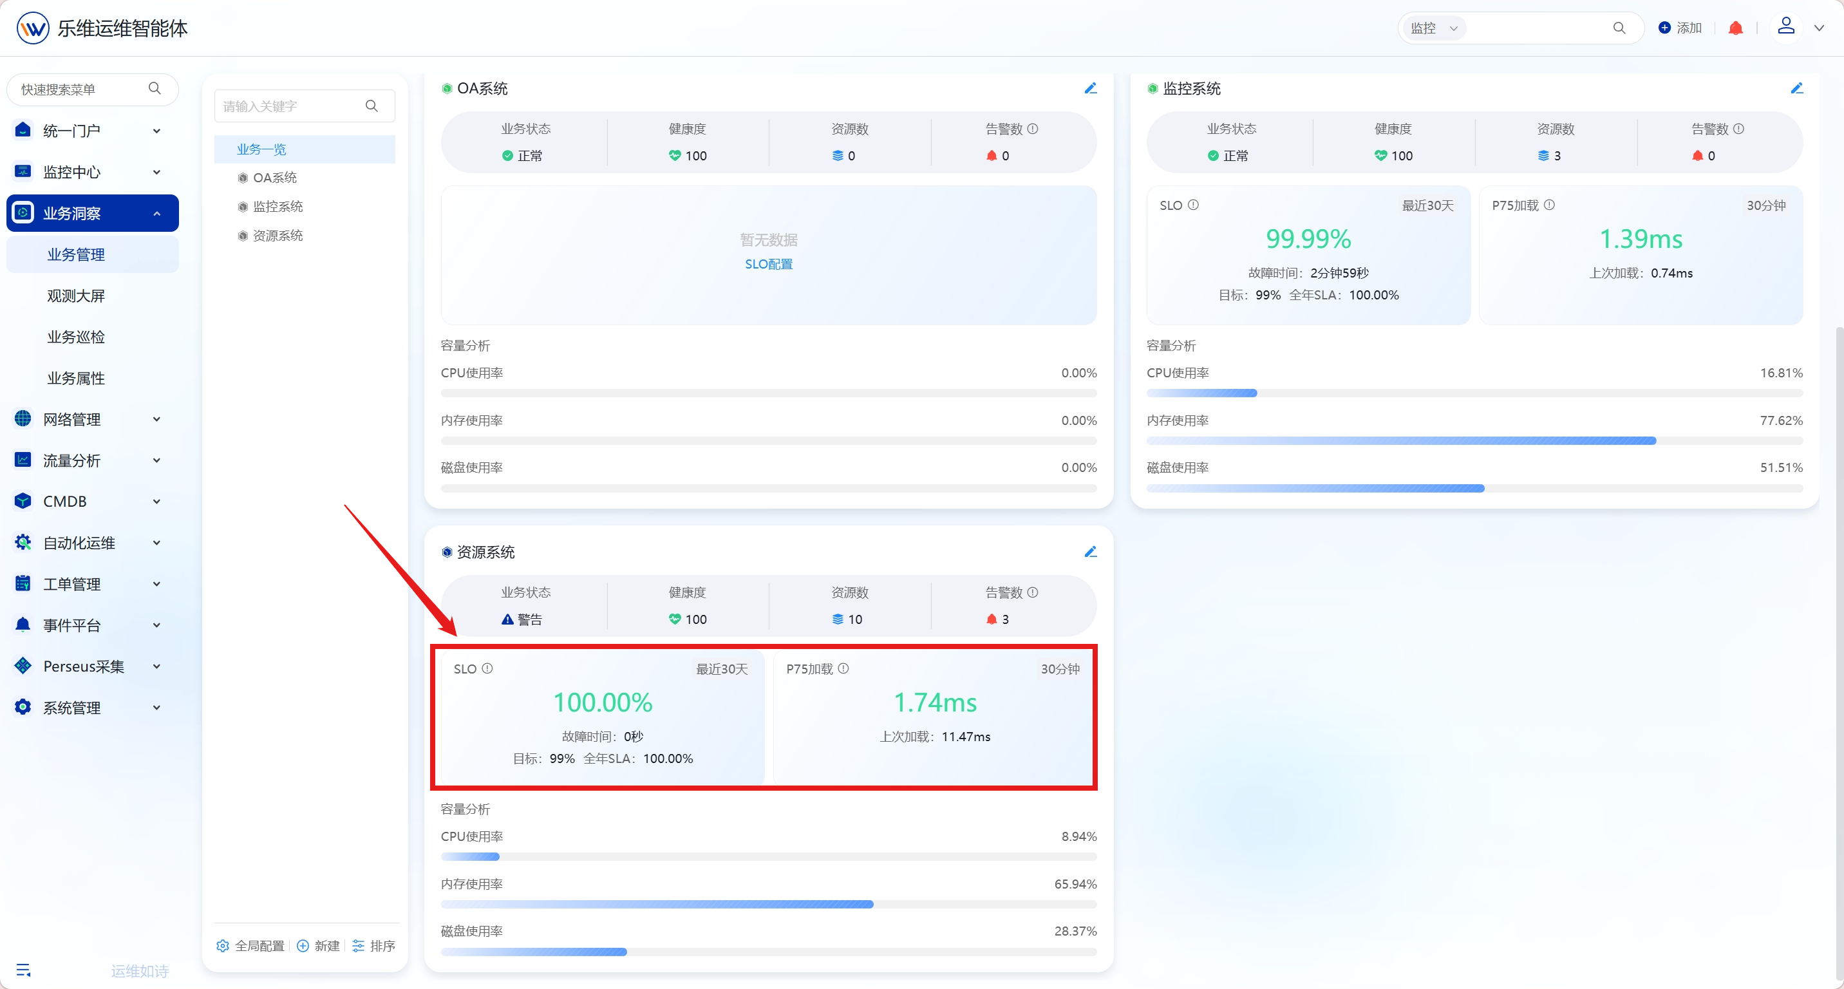This screenshot has width=1844, height=989.
Task: Click the 流量分析 chart sidebar icon
Action: click(23, 460)
